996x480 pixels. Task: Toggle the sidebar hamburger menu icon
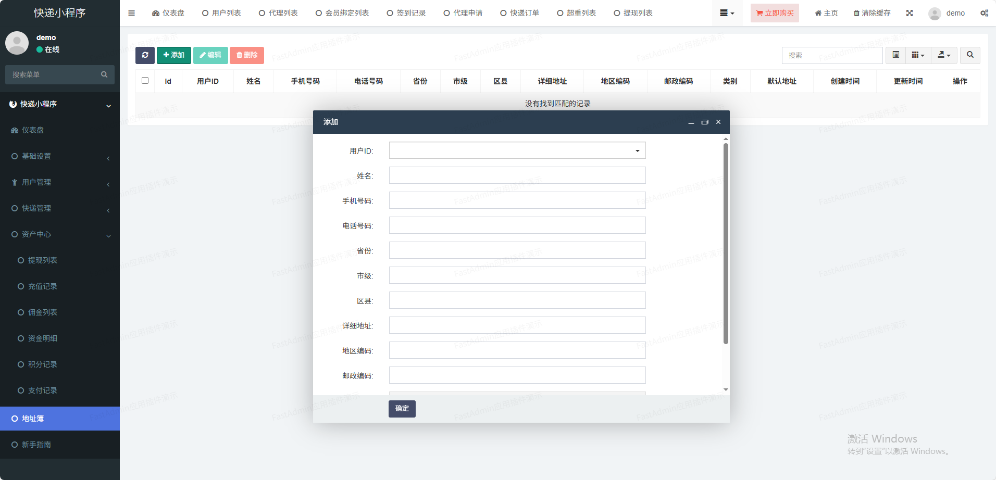click(x=132, y=13)
